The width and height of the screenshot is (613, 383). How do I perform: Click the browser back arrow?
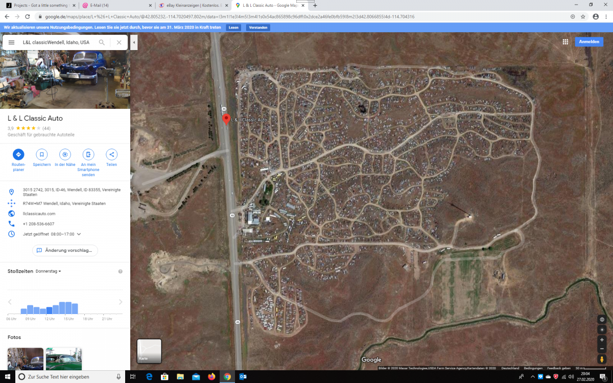[7, 16]
